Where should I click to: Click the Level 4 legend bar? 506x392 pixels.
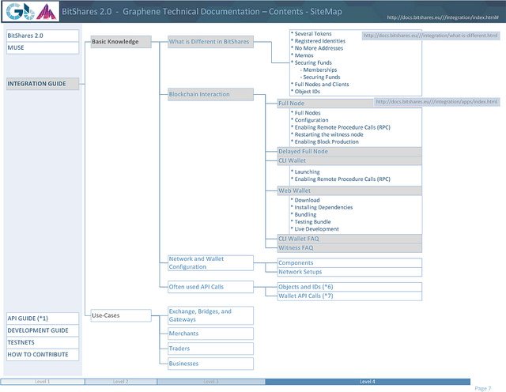pos(368,382)
